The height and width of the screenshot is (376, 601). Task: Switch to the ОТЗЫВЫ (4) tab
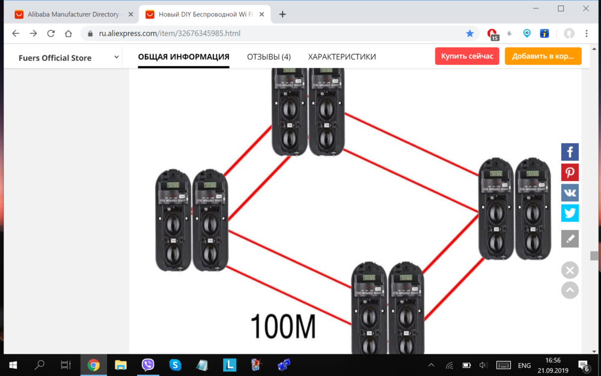267,57
